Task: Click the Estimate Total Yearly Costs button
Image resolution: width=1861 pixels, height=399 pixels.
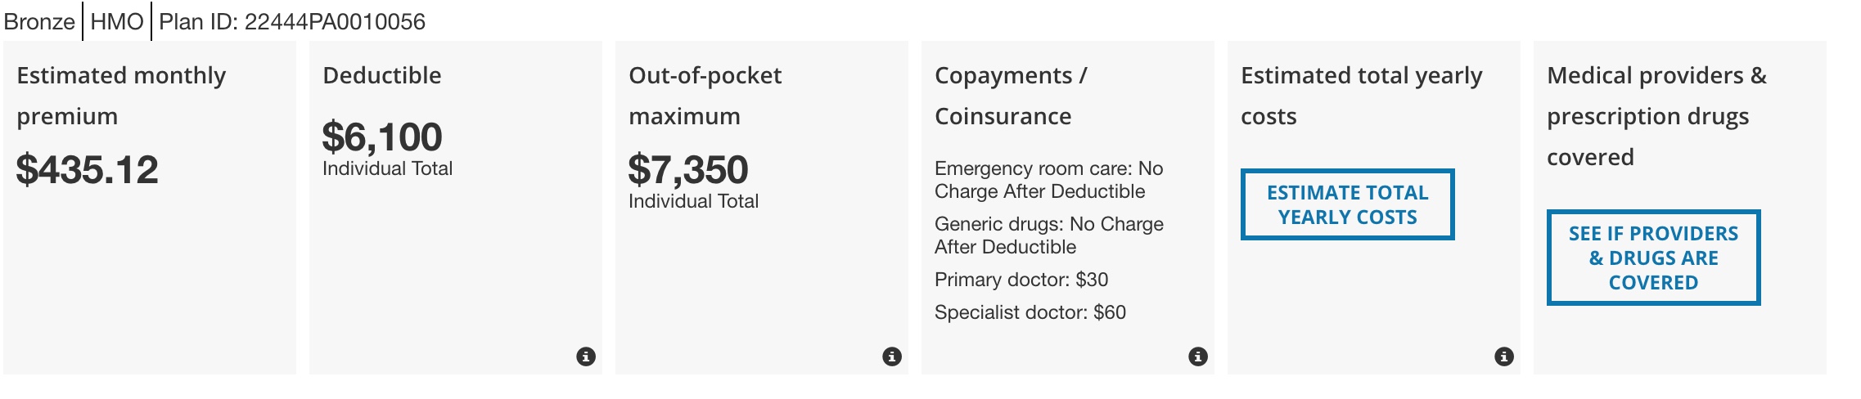Action: (x=1347, y=204)
